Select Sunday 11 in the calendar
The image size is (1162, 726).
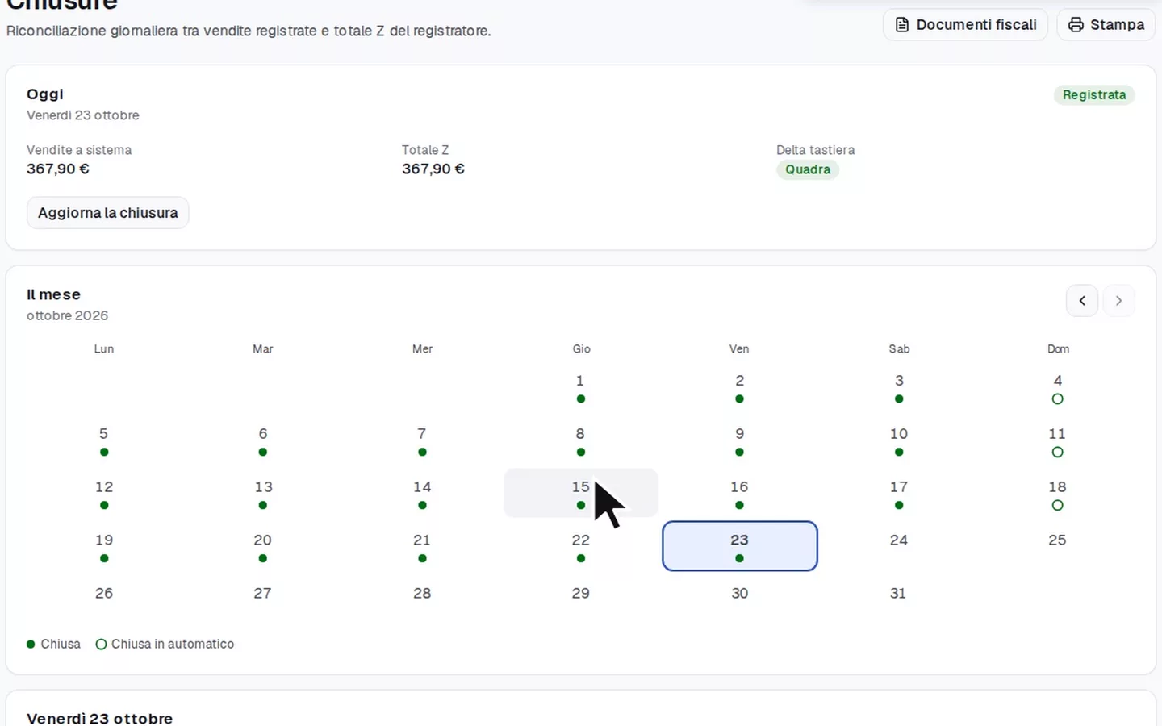point(1058,440)
